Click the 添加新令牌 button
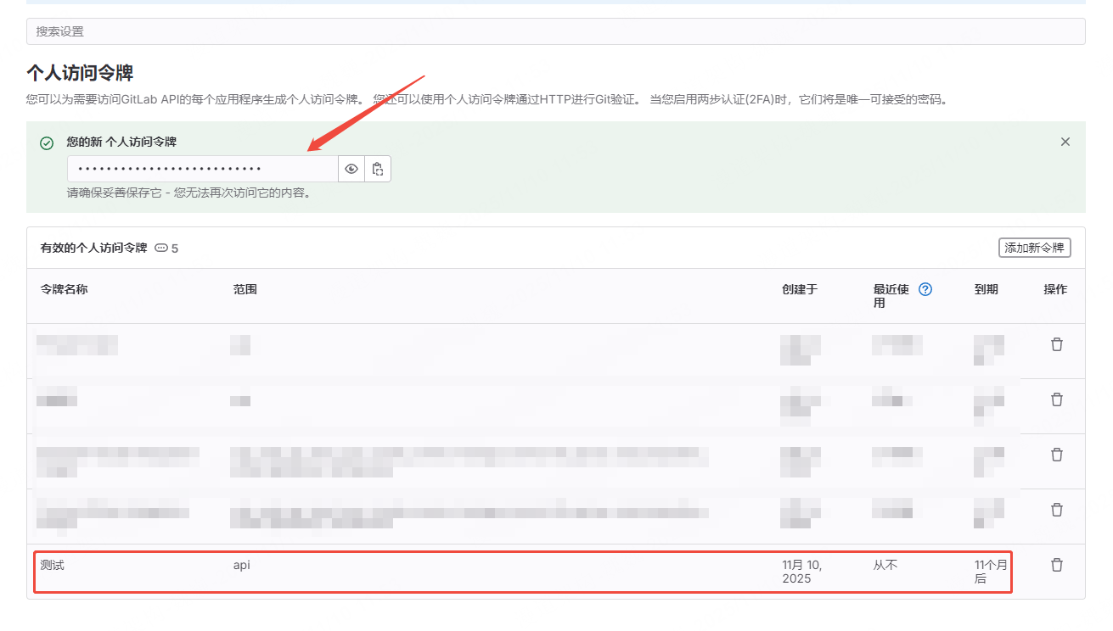The height and width of the screenshot is (631, 1113). point(1034,248)
